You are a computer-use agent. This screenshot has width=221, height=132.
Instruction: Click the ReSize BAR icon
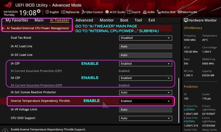click(x=159, y=12)
